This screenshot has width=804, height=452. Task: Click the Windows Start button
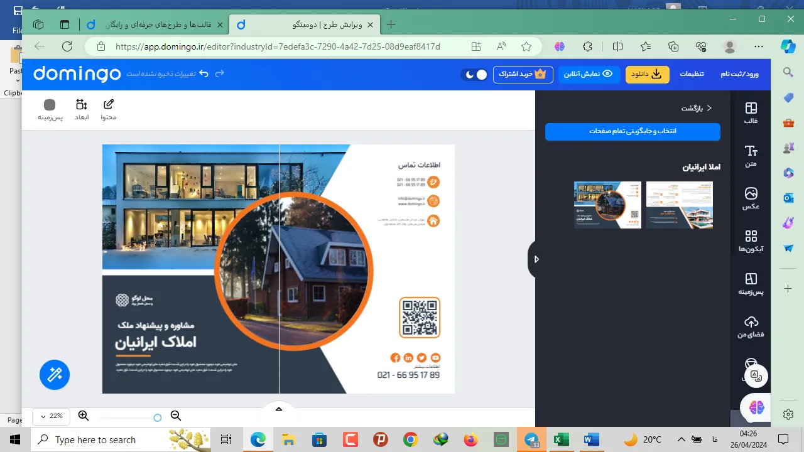[x=15, y=439]
